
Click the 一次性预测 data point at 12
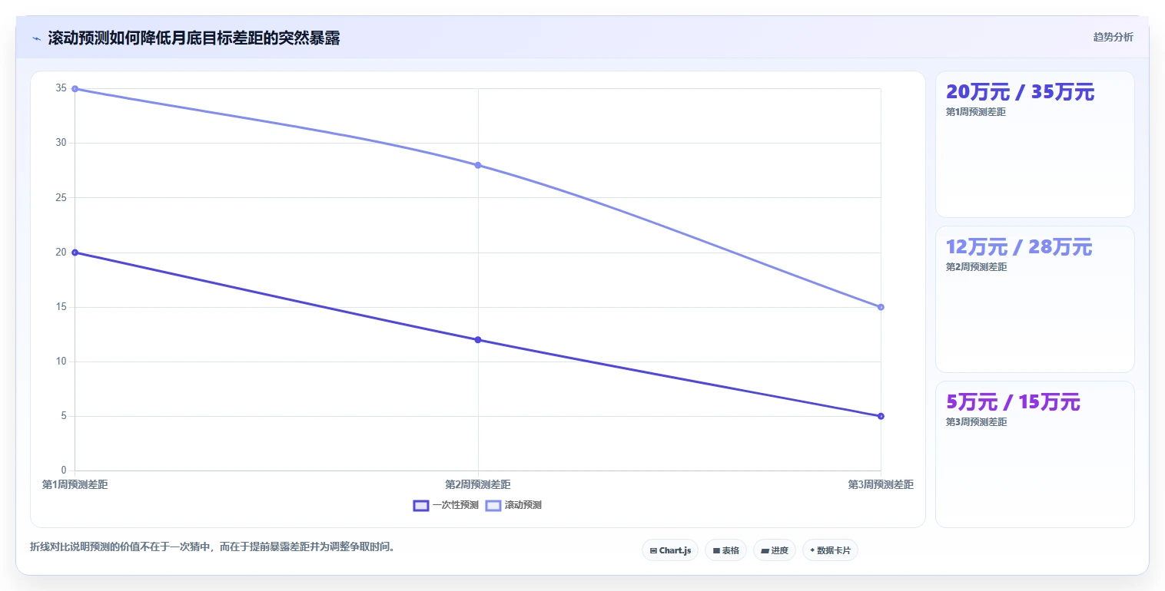[478, 340]
